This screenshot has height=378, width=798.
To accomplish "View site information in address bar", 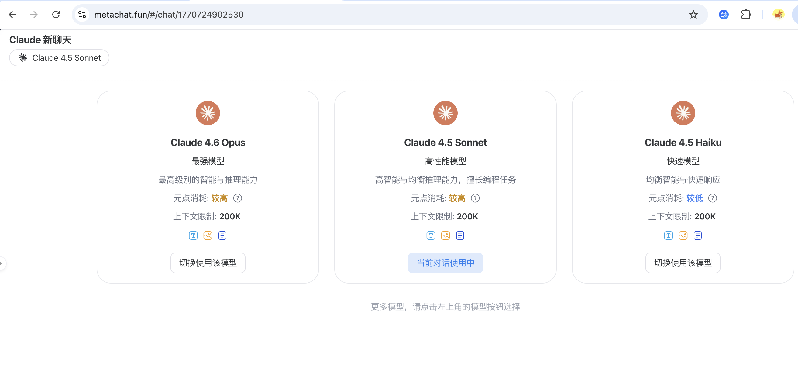I will click(82, 15).
